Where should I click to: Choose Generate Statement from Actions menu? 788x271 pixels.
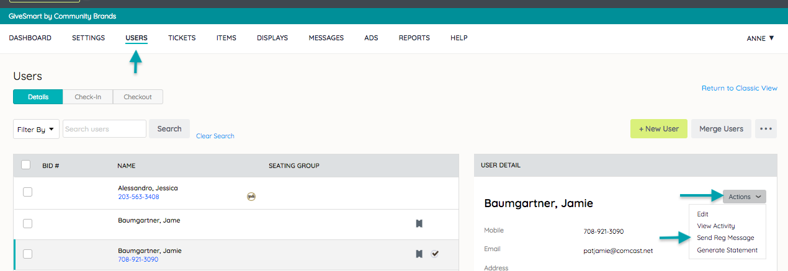pyautogui.click(x=727, y=251)
